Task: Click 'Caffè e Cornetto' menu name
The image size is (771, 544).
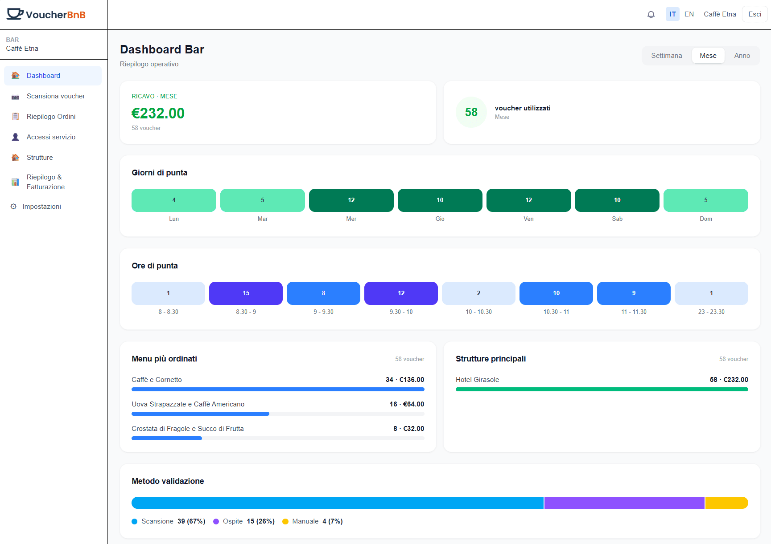Action: coord(157,380)
